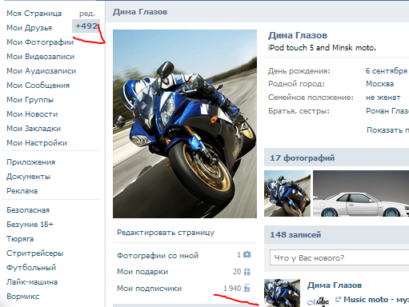This screenshot has height=307, width=409.
Task: Open Мои Фотографии
Action: (x=40, y=42)
